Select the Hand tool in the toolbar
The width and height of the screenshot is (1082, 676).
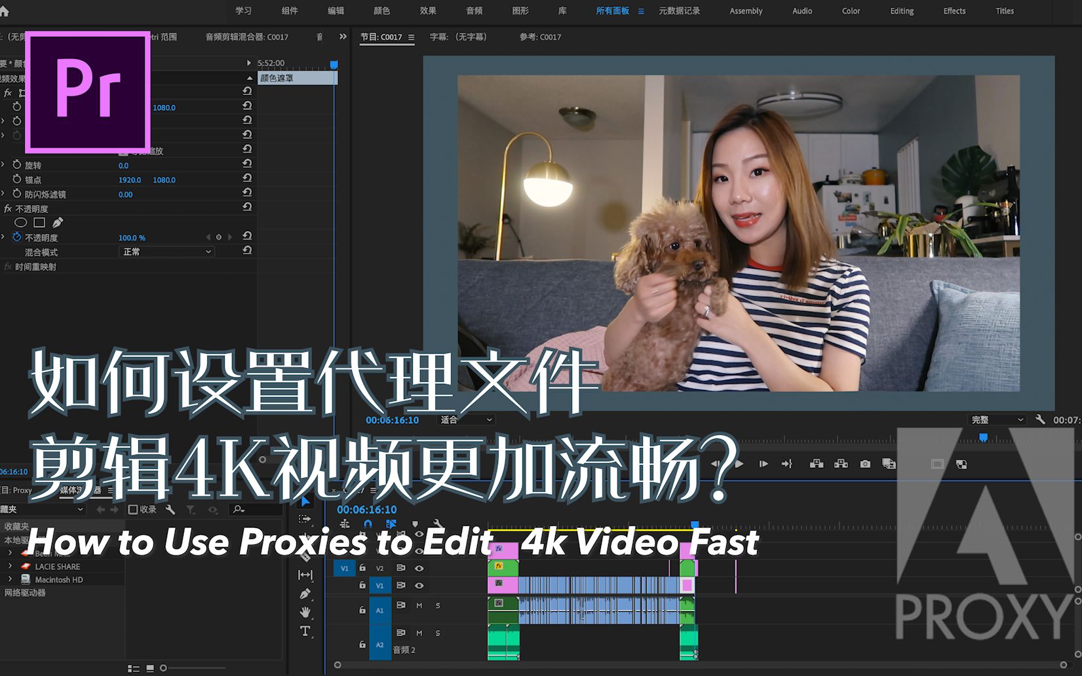click(305, 612)
